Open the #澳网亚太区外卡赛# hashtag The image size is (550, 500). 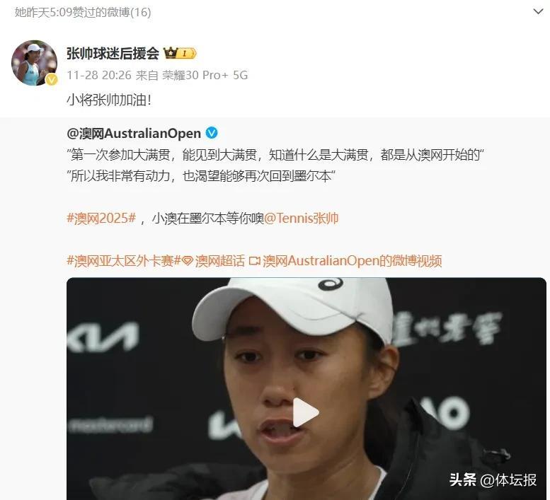pyautogui.click(x=123, y=261)
